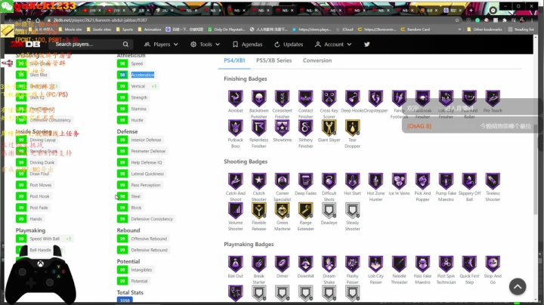Expand the Tools dropdown menu
Screen dimensions: 544x305
point(205,45)
